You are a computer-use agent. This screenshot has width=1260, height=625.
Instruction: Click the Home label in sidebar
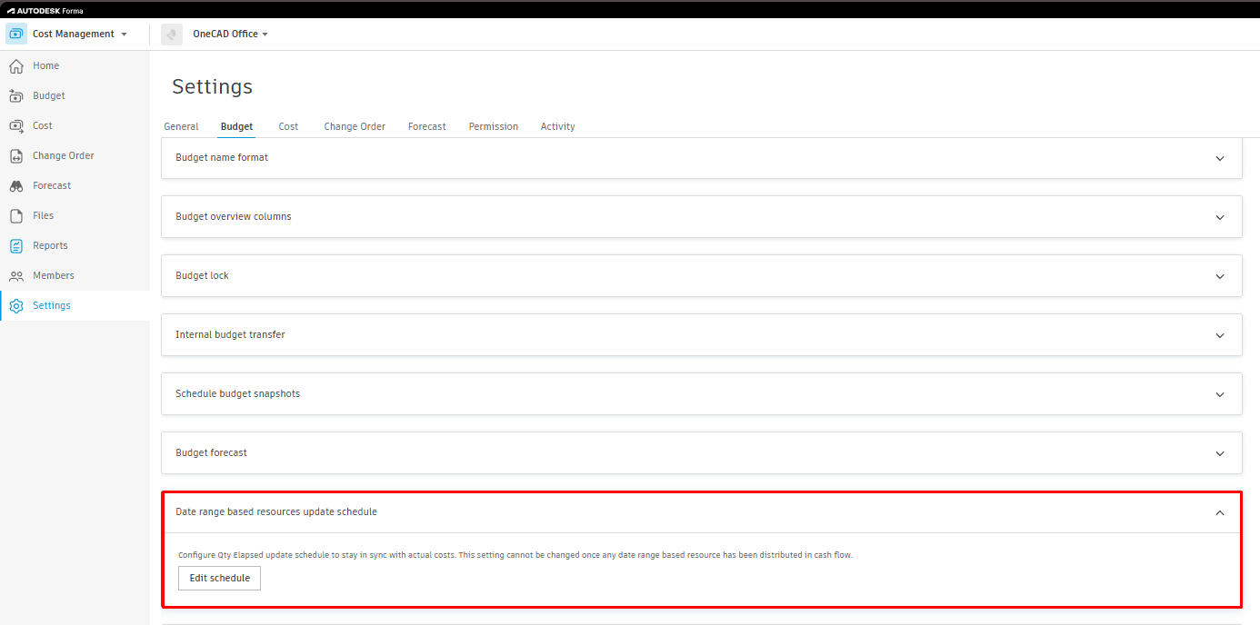coord(46,66)
